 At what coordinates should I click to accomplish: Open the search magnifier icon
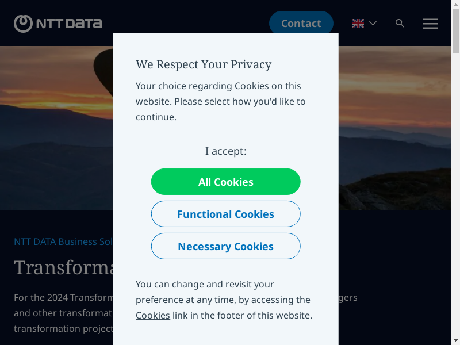tap(400, 24)
